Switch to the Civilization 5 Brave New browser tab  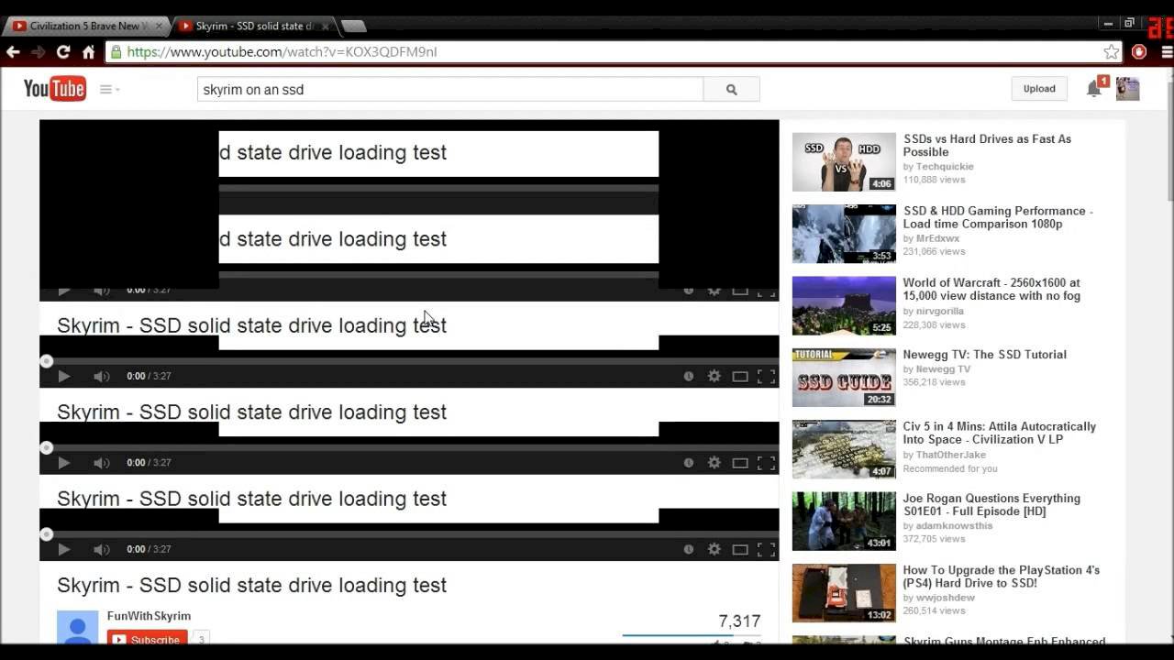pyautogui.click(x=86, y=26)
